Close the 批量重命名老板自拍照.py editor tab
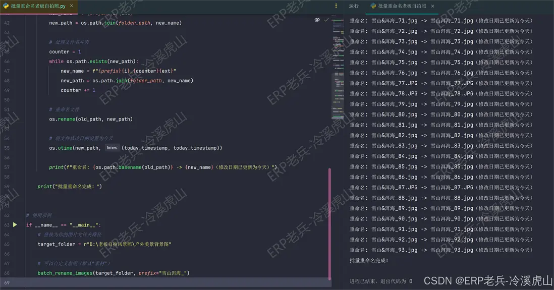The height and width of the screenshot is (290, 554). point(71,6)
